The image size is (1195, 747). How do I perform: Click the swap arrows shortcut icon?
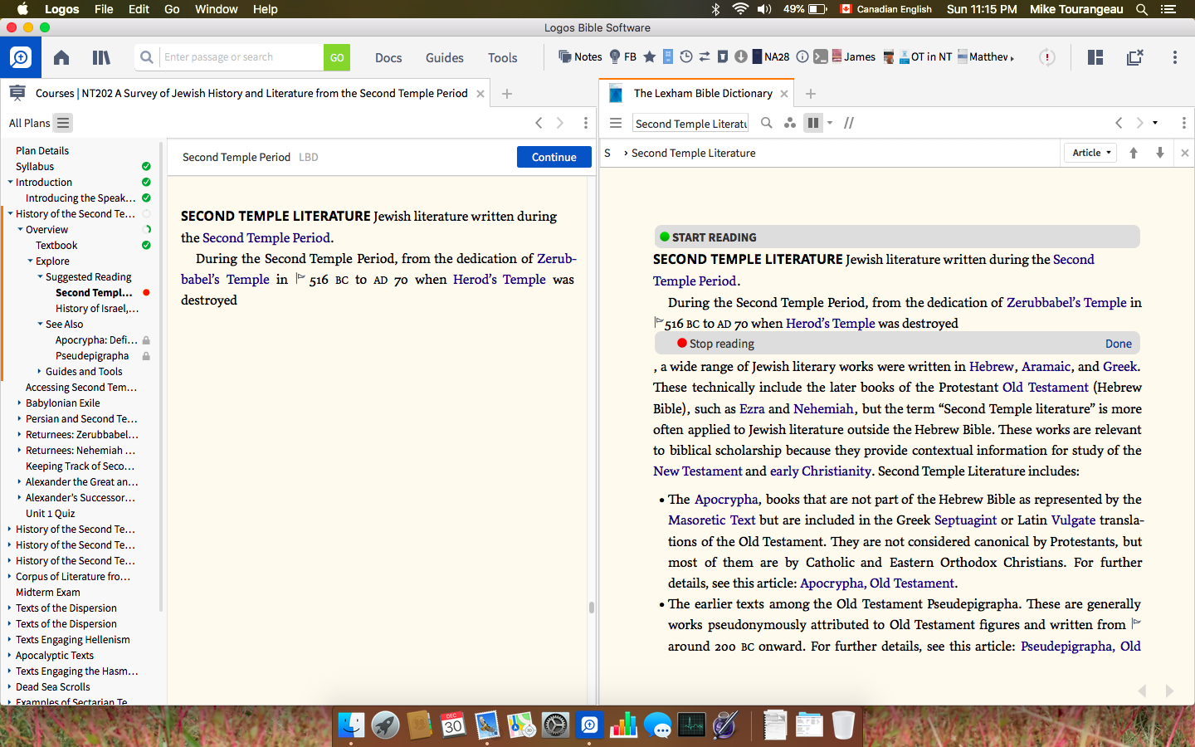[x=705, y=56]
